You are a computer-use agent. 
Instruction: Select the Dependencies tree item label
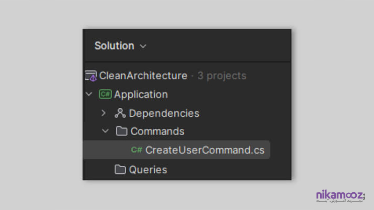point(164,113)
